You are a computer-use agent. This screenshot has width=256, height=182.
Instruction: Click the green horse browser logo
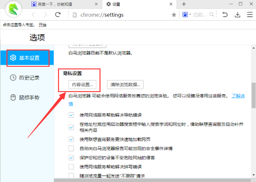pos(13,9)
